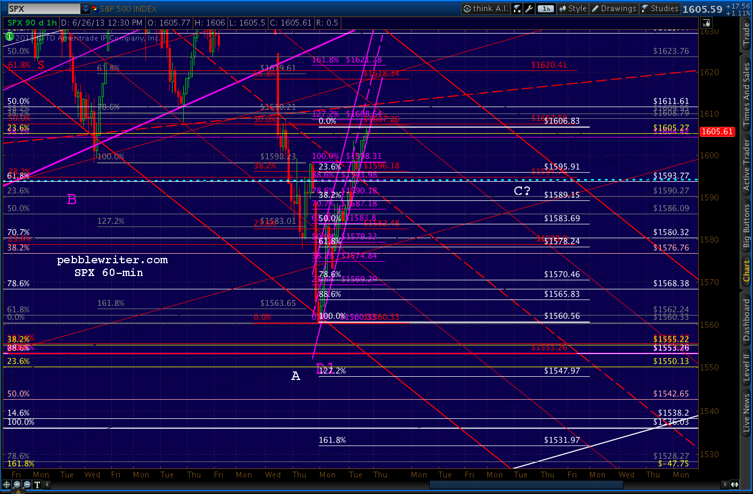Click the $1595.91 Fibonacci level label
The width and height of the screenshot is (753, 494).
562,167
